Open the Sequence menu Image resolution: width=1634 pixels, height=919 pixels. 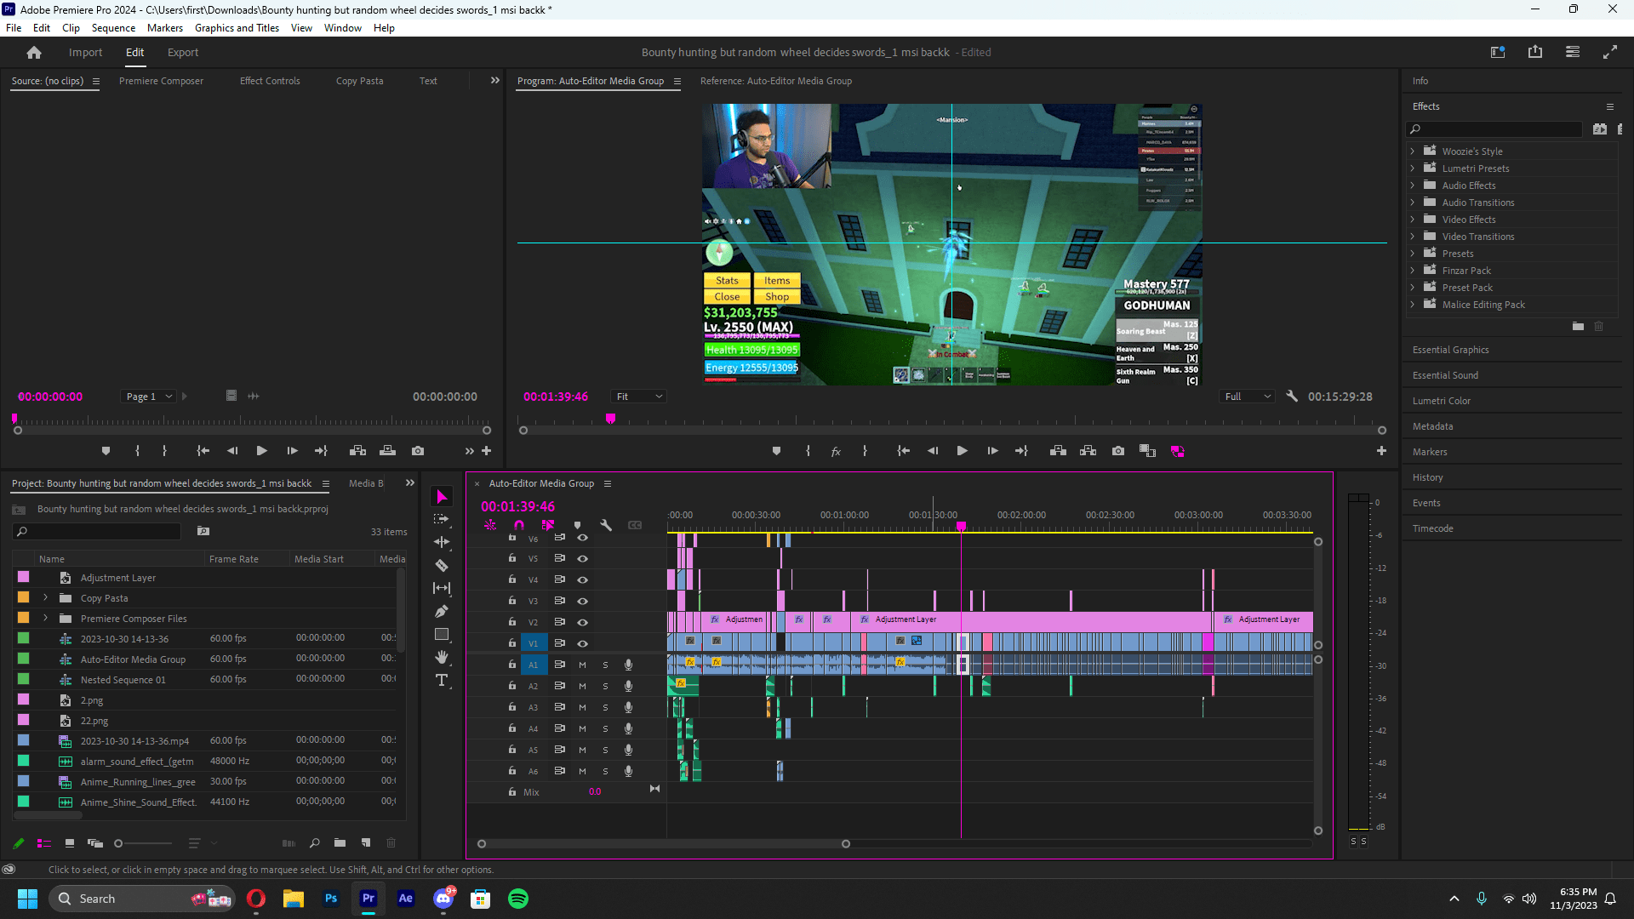tap(112, 27)
